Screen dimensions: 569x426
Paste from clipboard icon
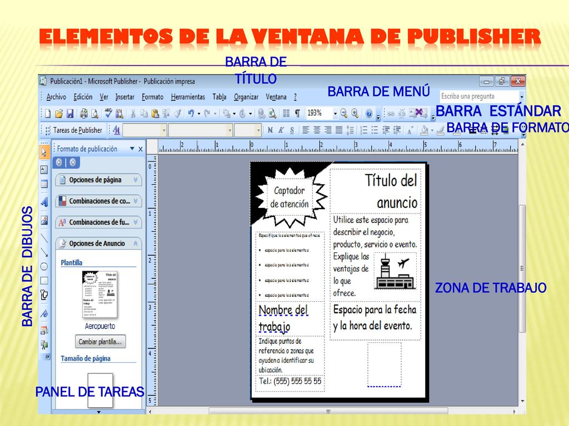click(156, 114)
